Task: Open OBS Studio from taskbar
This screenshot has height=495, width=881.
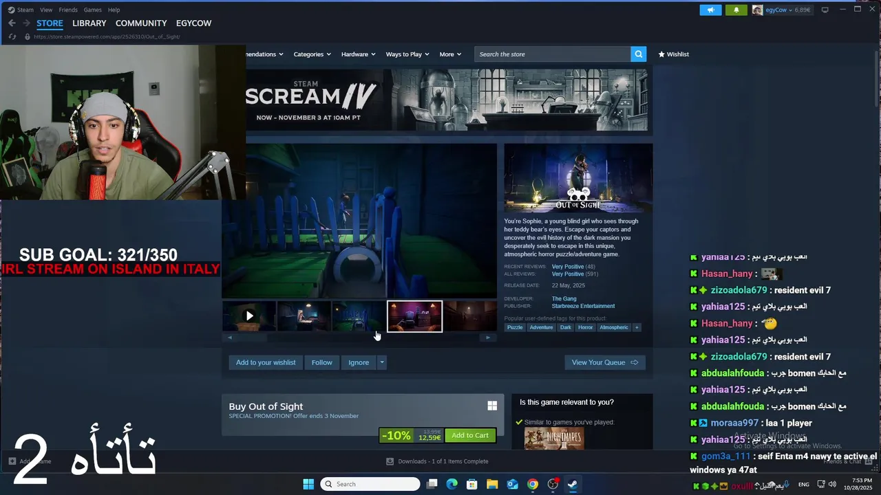Action: pyautogui.click(x=553, y=484)
